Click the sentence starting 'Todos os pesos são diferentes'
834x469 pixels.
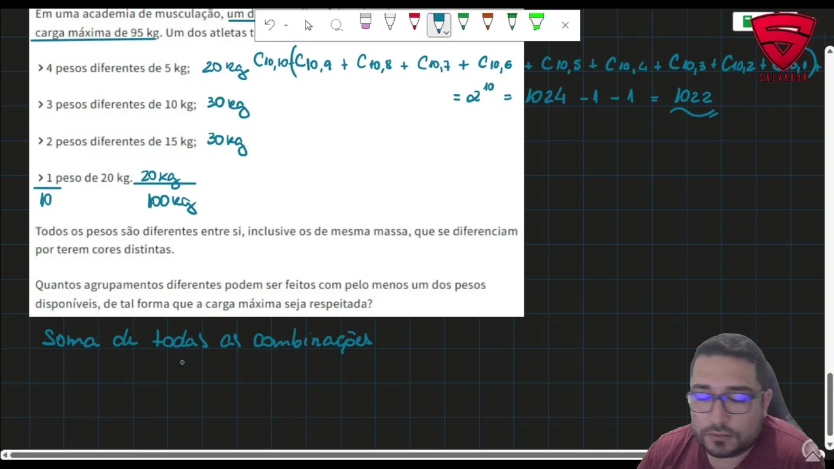[276, 240]
